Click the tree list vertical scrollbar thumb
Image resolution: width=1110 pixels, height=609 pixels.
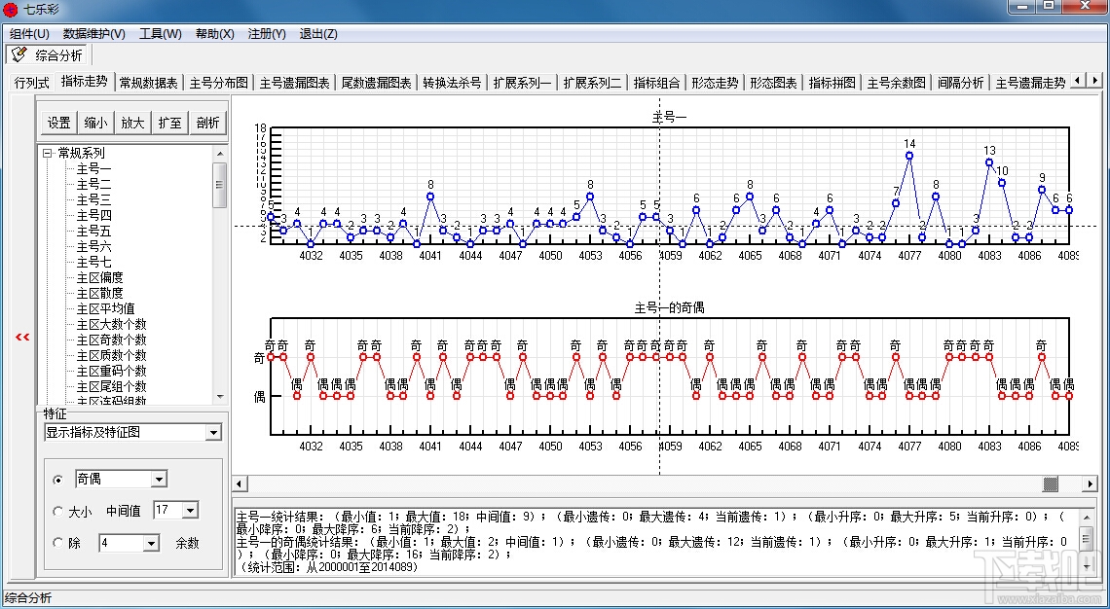coord(220,185)
